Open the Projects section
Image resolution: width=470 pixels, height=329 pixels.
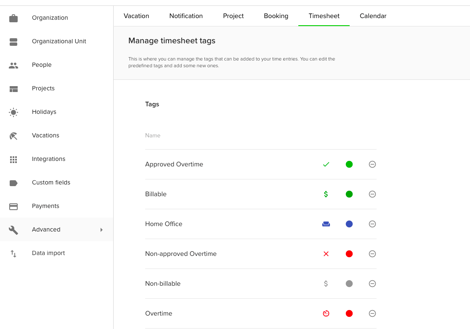click(43, 88)
